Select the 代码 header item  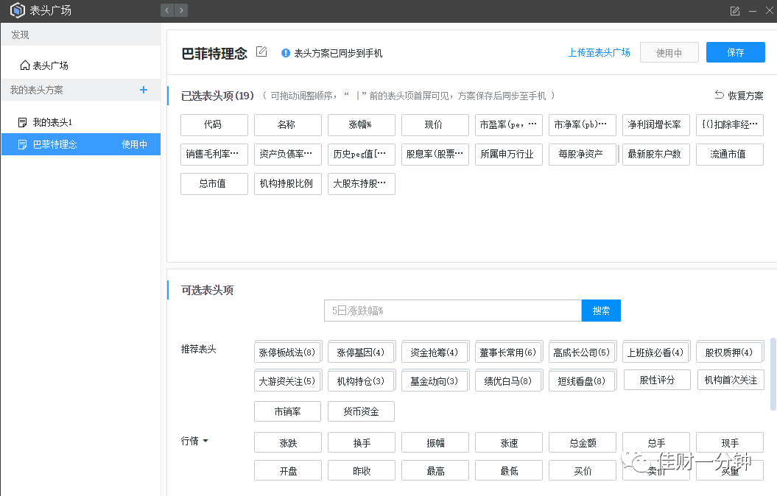(214, 125)
